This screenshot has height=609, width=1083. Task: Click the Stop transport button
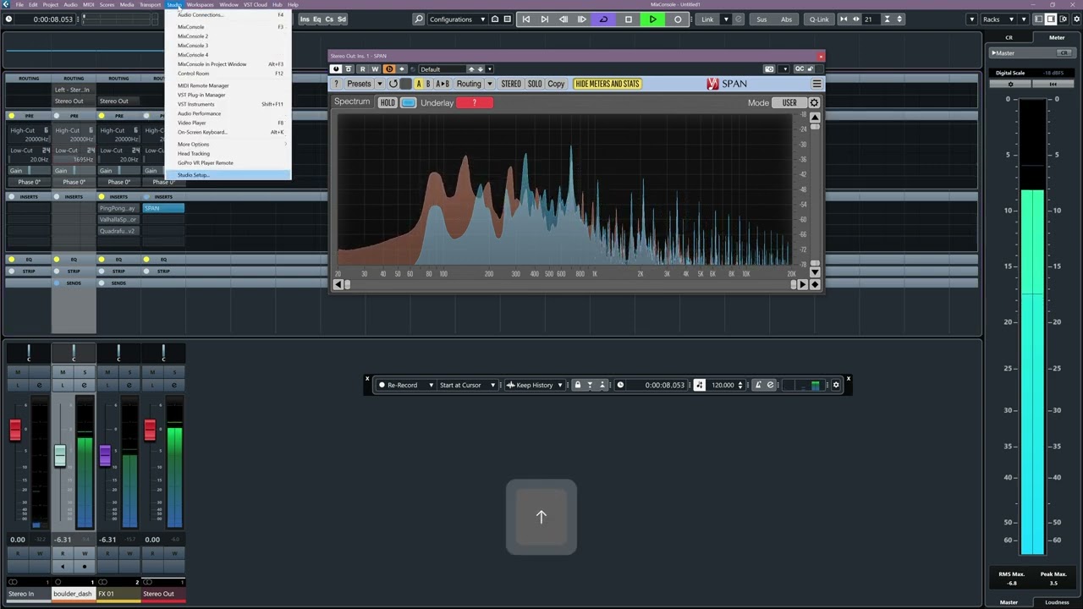[628, 19]
